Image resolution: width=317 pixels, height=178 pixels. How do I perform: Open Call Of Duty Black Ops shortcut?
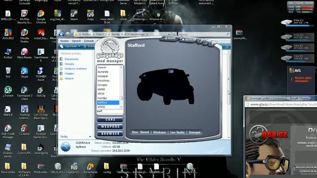click(41, 112)
